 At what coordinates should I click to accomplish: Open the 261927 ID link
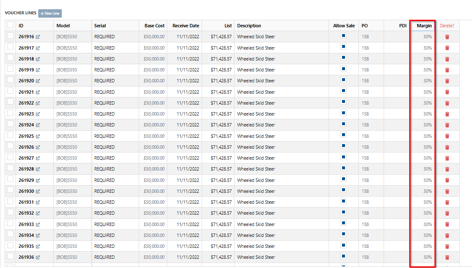click(x=26, y=158)
